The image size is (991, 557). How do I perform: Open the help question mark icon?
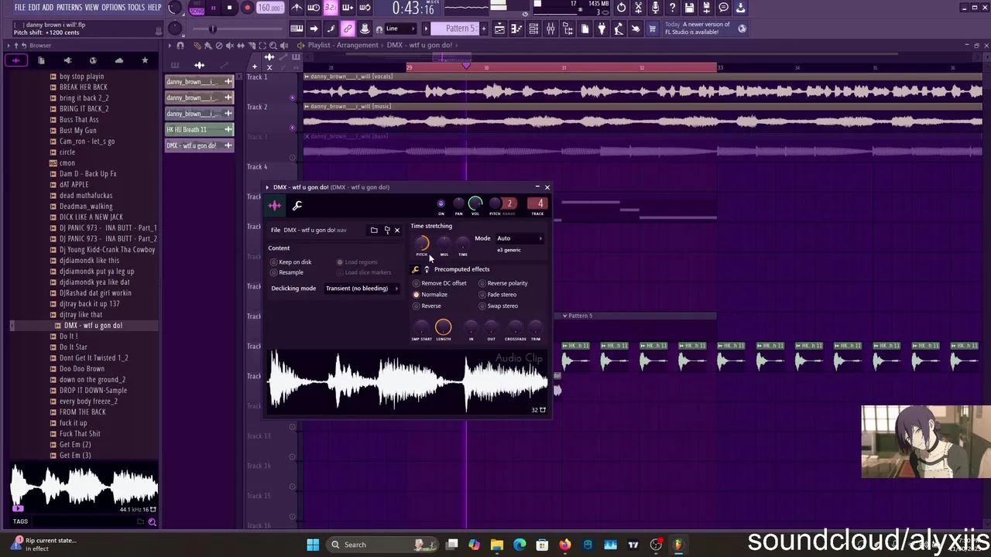672,8
